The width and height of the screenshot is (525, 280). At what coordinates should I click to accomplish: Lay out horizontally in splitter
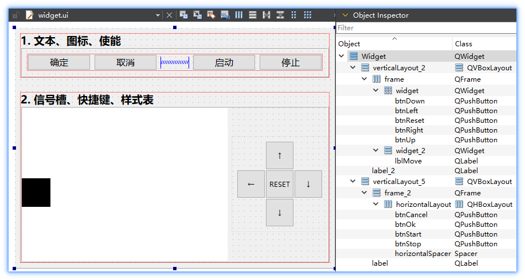click(x=267, y=15)
